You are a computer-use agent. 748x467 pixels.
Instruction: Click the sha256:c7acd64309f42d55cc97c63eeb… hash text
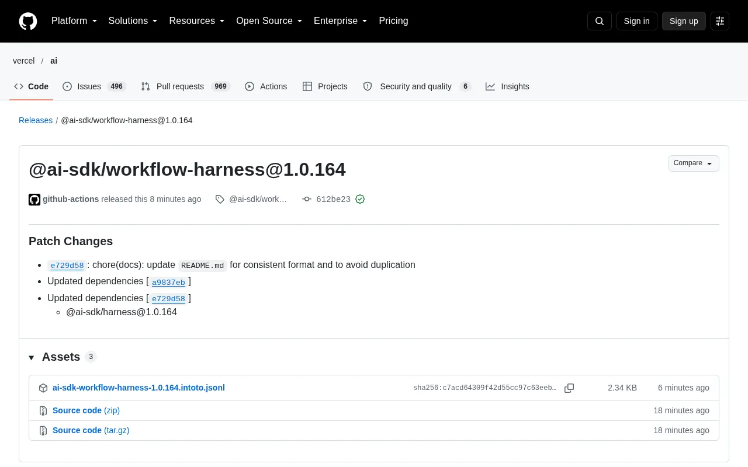pyautogui.click(x=484, y=388)
